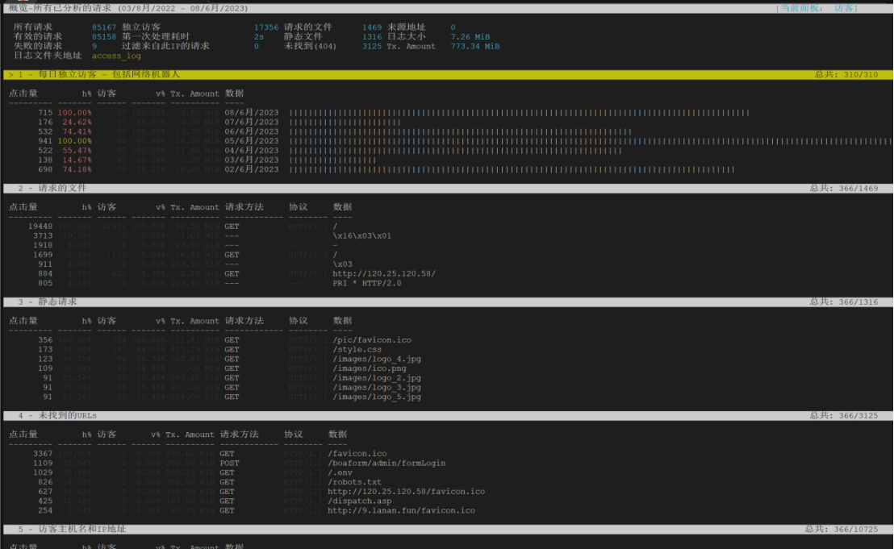Screen dimensions: 894x549
Task: Select the panel 2 请求的文件 header
Action: click(448, 188)
